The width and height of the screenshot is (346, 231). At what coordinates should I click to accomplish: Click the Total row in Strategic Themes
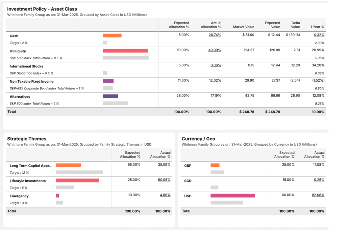click(11, 211)
